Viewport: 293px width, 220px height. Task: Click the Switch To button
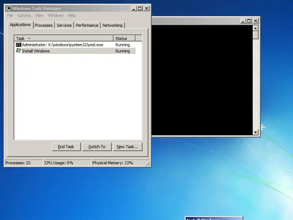(97, 147)
